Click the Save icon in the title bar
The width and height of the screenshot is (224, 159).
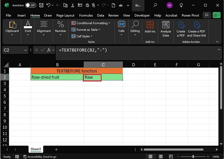[x=41, y=5]
